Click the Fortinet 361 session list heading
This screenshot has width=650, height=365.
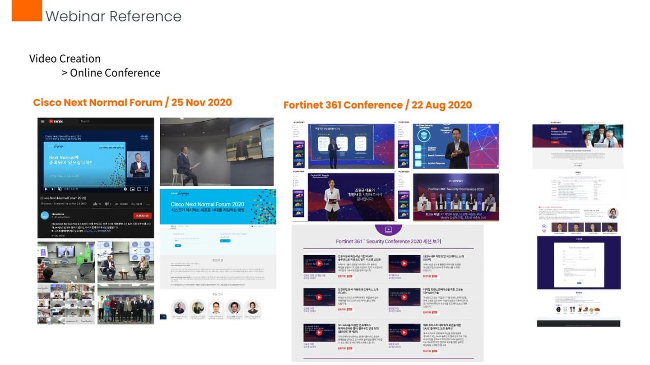click(x=388, y=242)
